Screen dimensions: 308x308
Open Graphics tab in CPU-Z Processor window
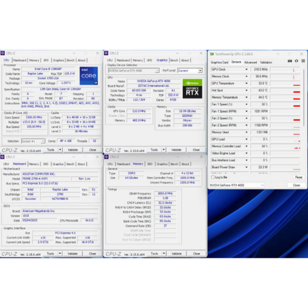pyautogui.click(x=58, y=60)
